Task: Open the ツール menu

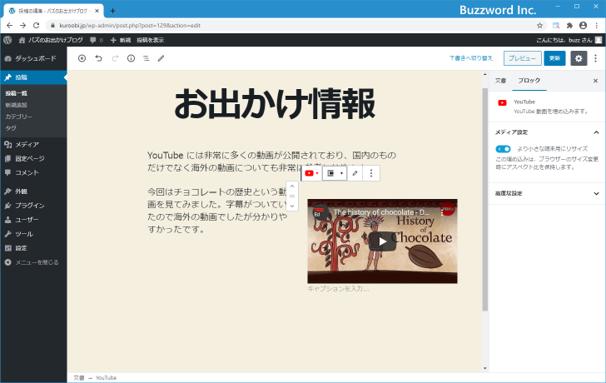Action: coord(33,234)
